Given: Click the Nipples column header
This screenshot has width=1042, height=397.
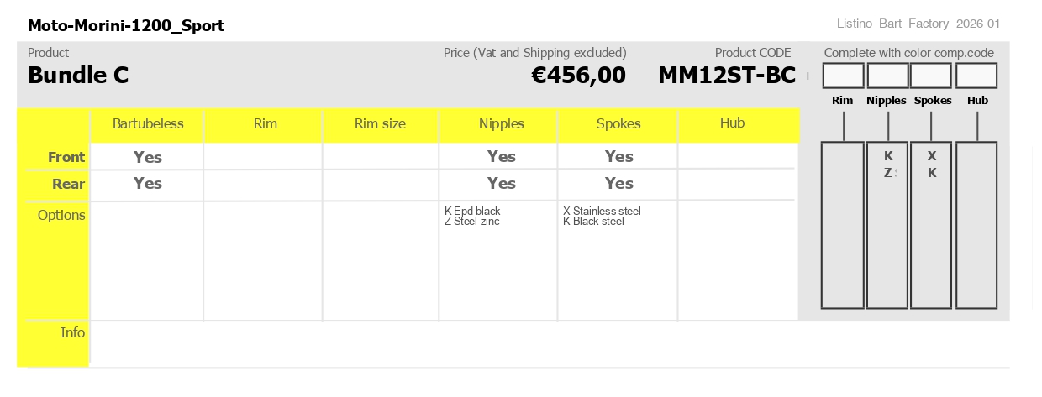Looking at the screenshot, I should coord(502,123).
